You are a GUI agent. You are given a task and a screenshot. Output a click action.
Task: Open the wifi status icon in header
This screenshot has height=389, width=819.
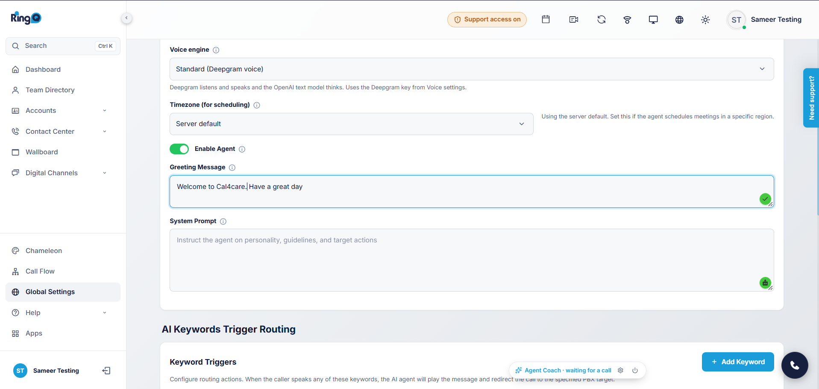[627, 20]
